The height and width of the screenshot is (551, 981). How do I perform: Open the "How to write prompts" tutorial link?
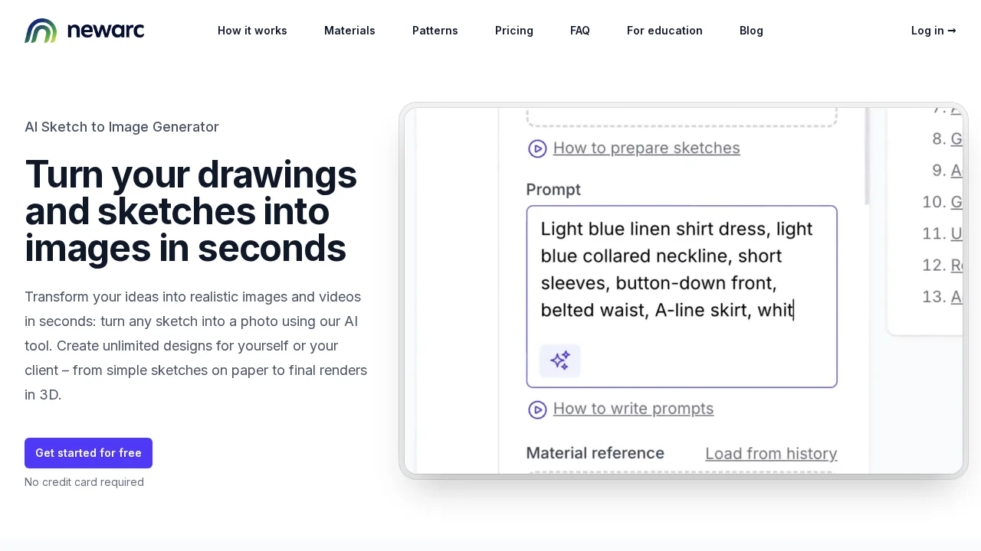tap(633, 409)
